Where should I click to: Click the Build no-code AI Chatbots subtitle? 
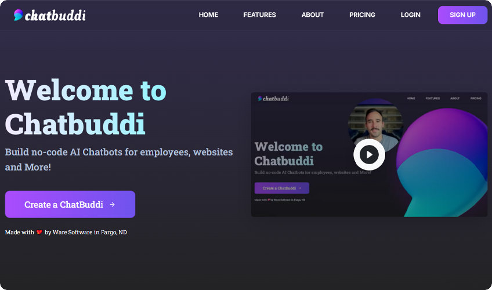[x=118, y=159]
